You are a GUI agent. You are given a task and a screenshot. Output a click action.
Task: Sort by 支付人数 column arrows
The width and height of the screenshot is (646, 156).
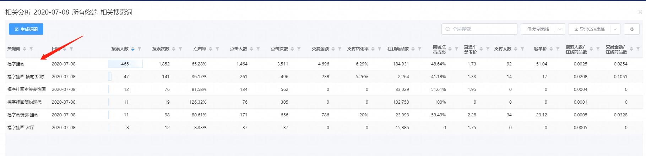click(x=516, y=49)
